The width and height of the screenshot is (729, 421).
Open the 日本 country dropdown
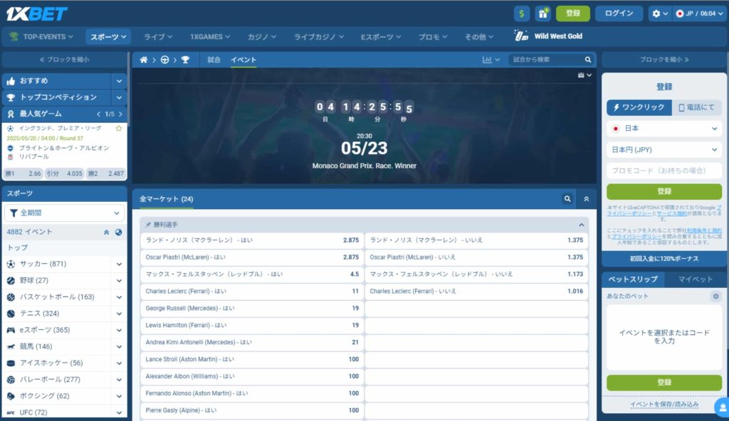tap(664, 128)
